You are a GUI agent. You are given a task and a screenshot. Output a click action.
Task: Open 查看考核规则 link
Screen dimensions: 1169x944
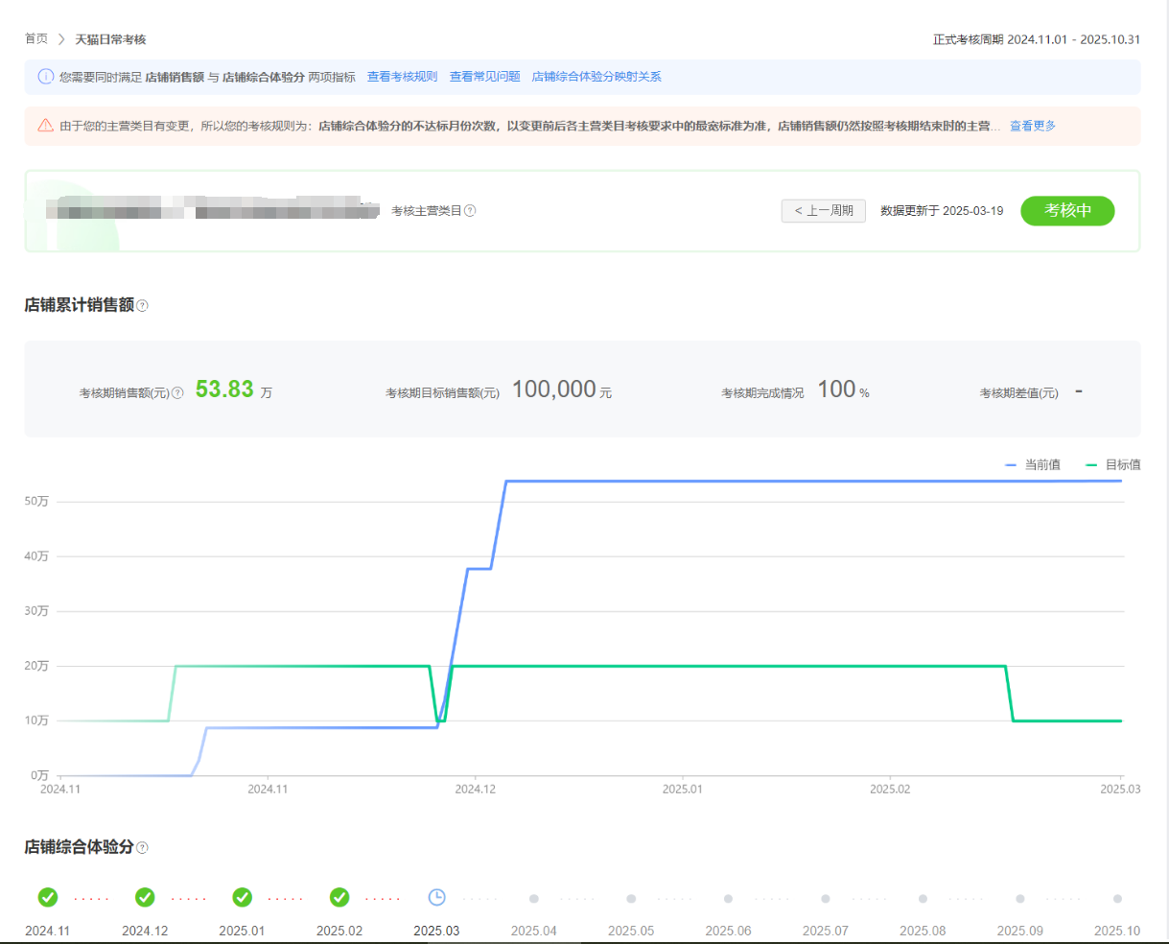click(402, 77)
